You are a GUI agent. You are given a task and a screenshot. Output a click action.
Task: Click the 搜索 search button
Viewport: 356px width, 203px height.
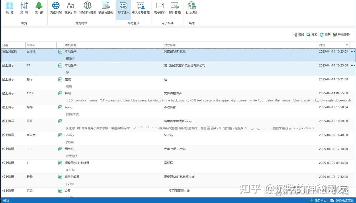(x=312, y=35)
